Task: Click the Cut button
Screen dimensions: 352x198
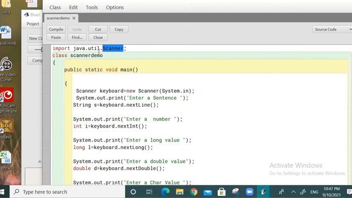Action: [98, 29]
